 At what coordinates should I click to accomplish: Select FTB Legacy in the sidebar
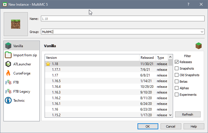coord(22,92)
